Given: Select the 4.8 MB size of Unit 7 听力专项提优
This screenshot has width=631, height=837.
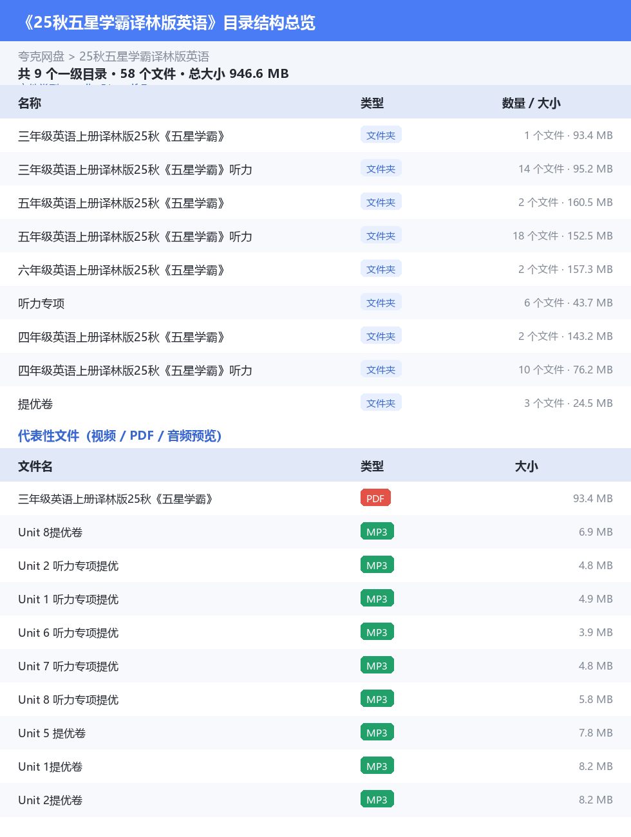Looking at the screenshot, I should [596, 666].
